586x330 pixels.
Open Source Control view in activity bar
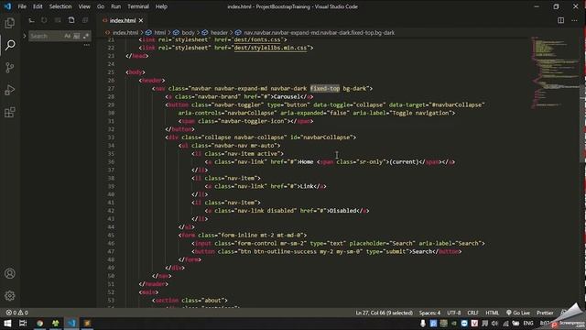(10, 67)
